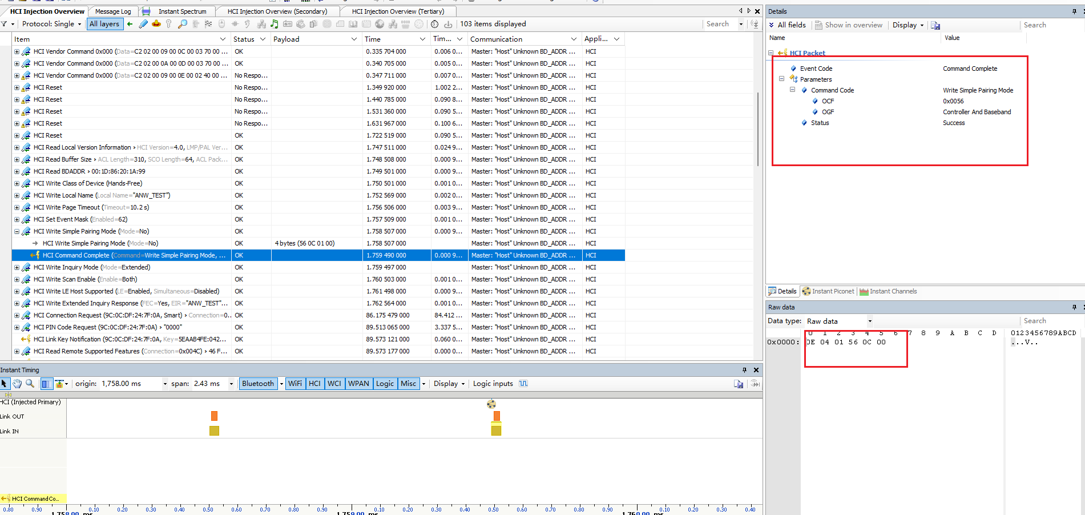Viewport: 1085px width, 515px height.
Task: Toggle the Logic timing filter
Action: pos(385,384)
